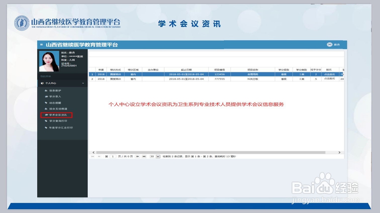This screenshot has width=380, height=213.
Task: Open 年度学分汇总打印 menu item
Action: point(61,127)
